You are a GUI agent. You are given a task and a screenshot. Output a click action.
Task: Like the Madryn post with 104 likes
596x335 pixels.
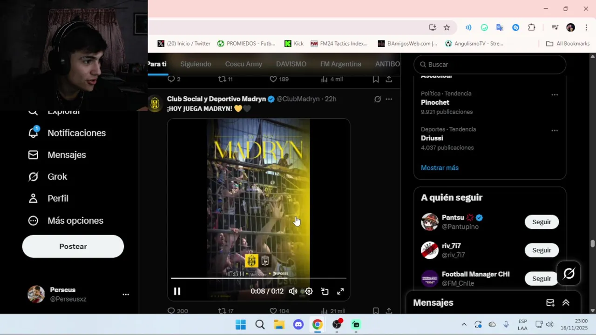279,311
